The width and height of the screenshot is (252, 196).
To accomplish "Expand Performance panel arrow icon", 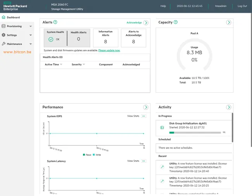I will coord(146,107).
